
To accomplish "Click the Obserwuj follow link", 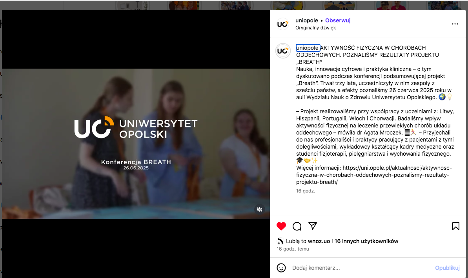I will tap(338, 20).
